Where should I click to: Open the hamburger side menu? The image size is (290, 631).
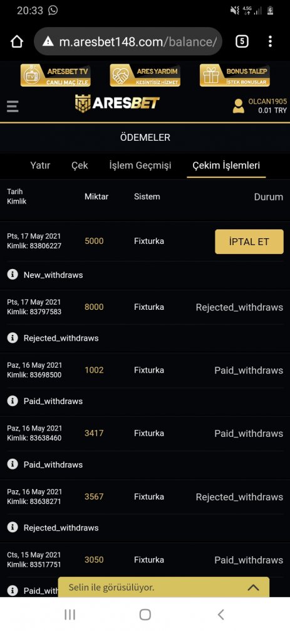click(13, 106)
